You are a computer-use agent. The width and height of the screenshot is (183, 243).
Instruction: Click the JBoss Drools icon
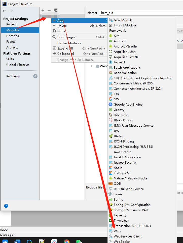coord(111,120)
